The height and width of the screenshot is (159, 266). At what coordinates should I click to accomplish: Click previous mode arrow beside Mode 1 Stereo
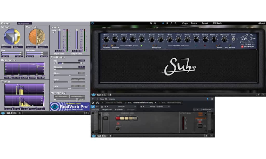point(141,107)
